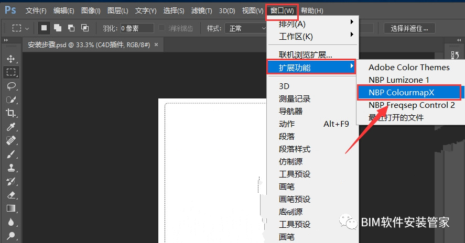
Task: Open the 文字(Y) menu
Action: (146, 11)
